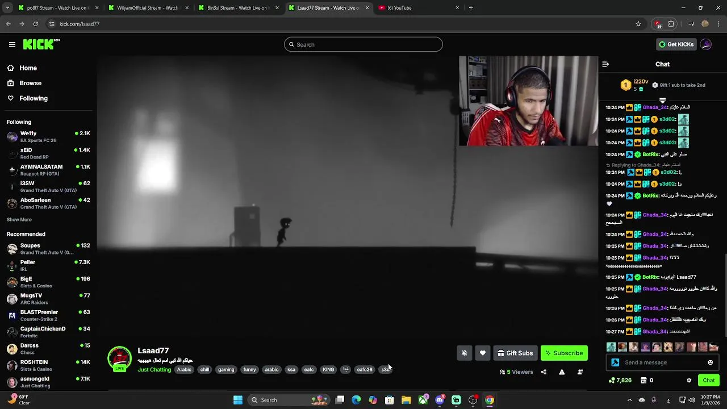This screenshot has width=727, height=409.
Task: Open AYMNALSATAM channel in sidebar
Action: click(x=48, y=170)
